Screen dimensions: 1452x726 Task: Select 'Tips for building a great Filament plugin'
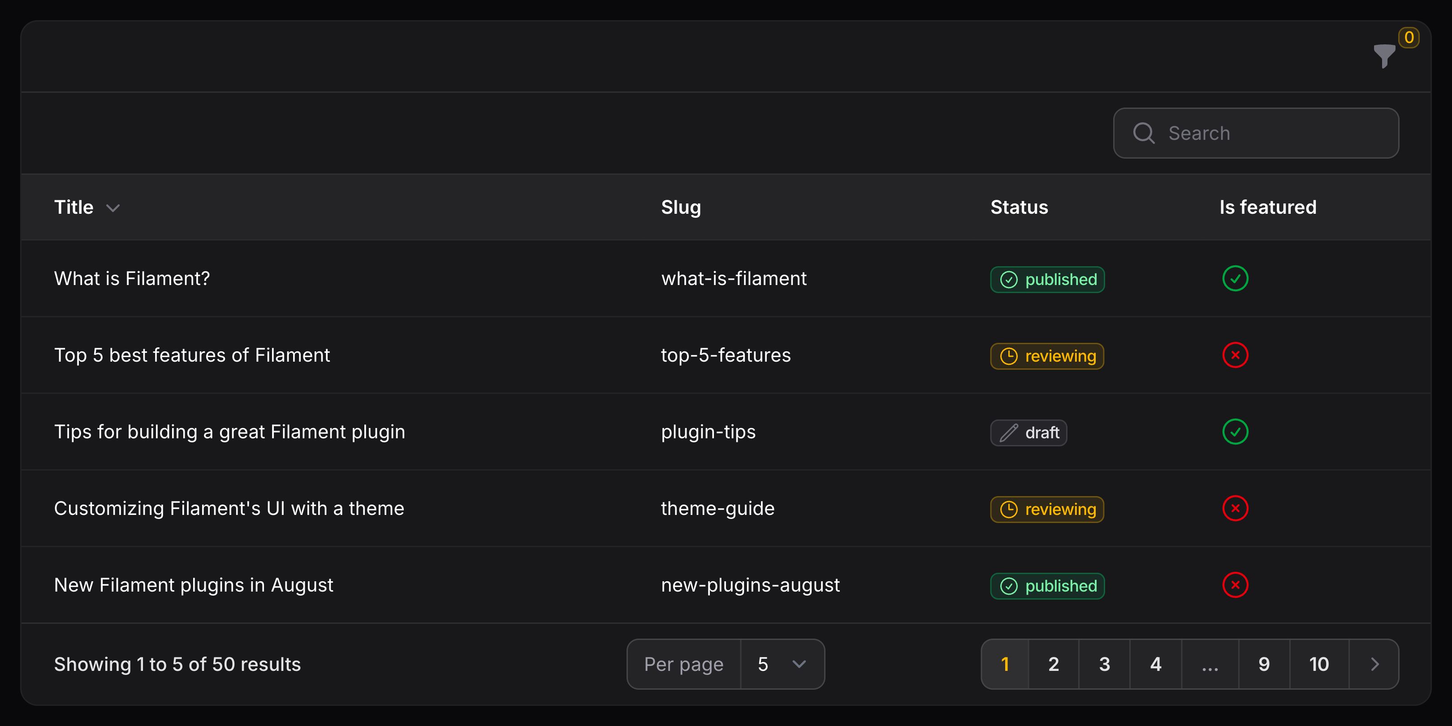click(229, 432)
